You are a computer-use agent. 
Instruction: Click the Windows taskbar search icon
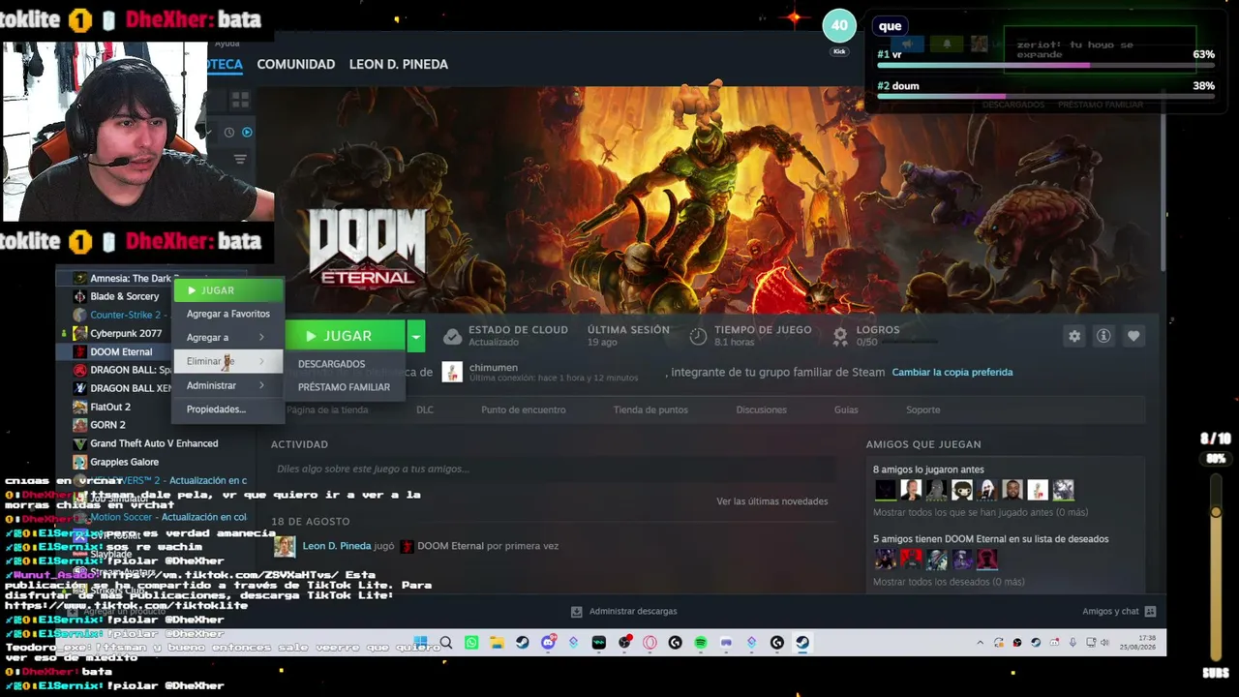[446, 643]
